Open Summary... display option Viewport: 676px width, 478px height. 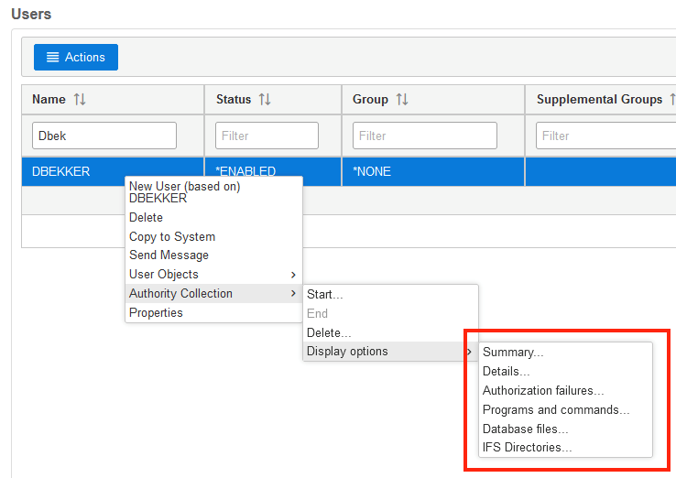[x=513, y=353]
